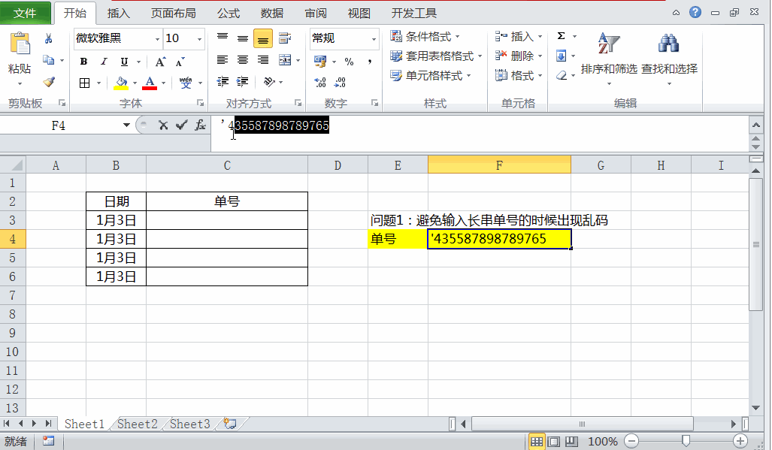Screen dimensions: 772x450
Task: Switch to Formulas (公式) tab
Action: [229, 14]
